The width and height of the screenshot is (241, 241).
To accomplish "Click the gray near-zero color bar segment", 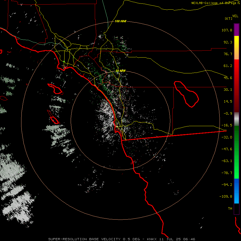I will pos(236,119).
